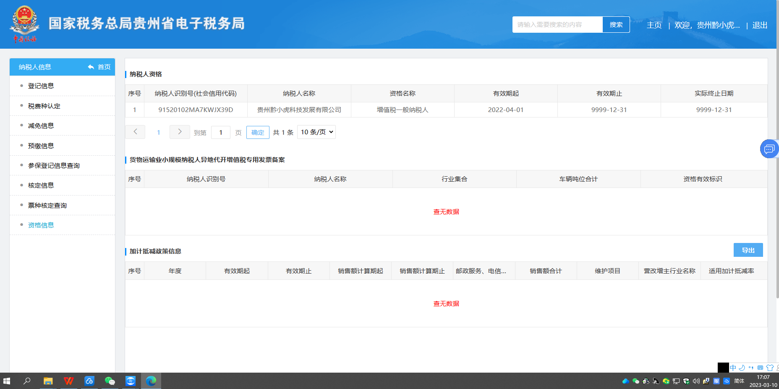Open the floating chat support icon
Screen dimensions: 779x389
769,149
